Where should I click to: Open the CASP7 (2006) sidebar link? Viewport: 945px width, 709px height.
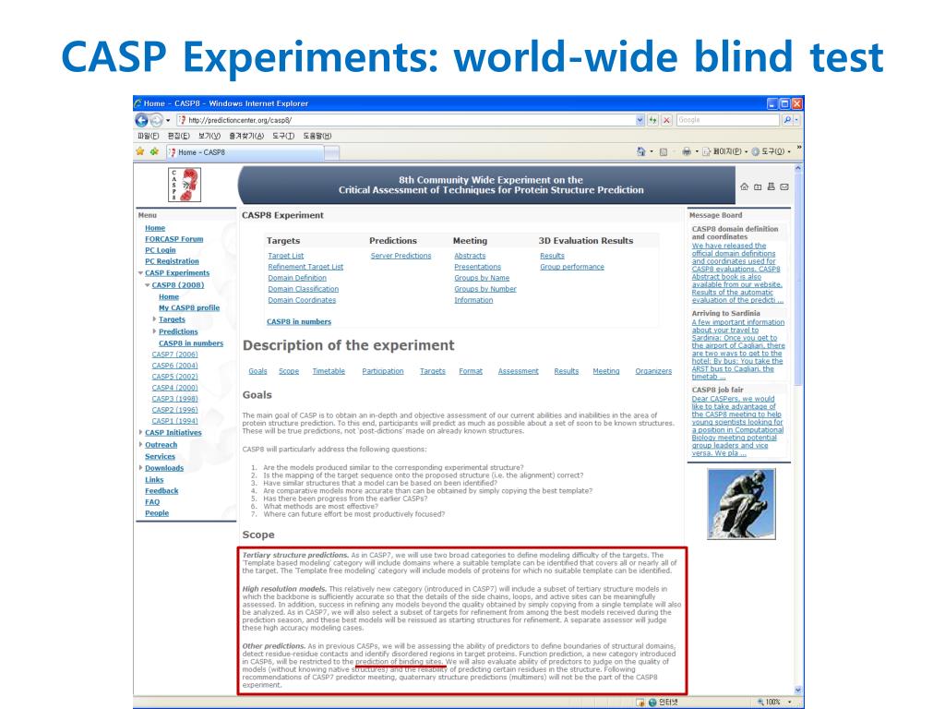click(174, 354)
